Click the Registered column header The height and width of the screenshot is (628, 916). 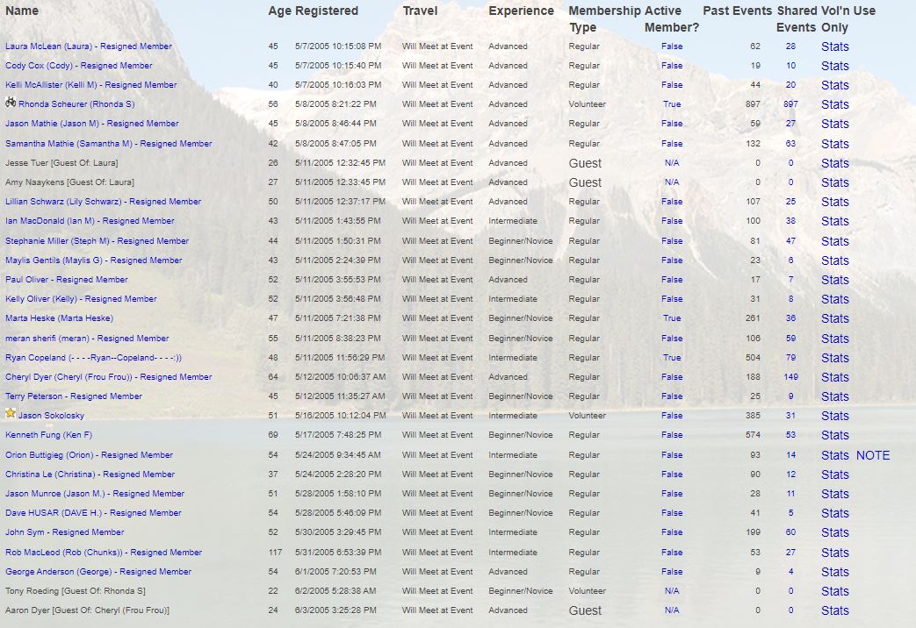point(327,11)
